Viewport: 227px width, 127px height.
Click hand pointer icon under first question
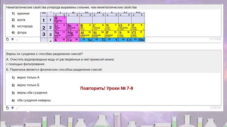[x=7, y=39]
